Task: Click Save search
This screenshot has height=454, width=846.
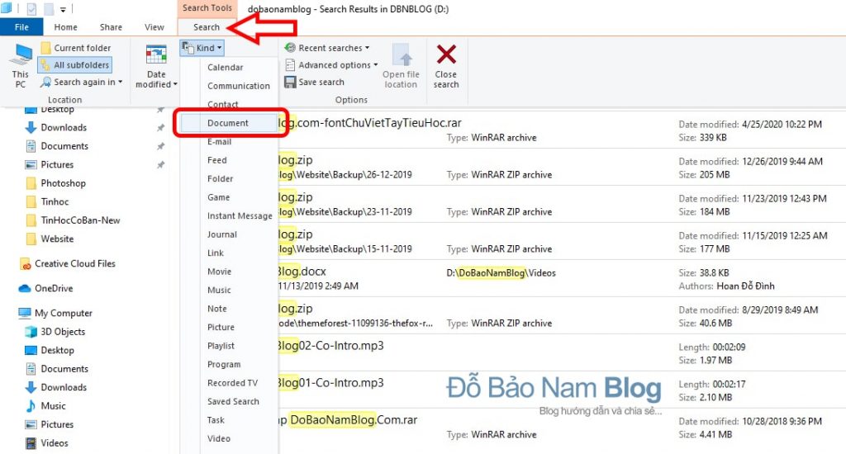Action: pyautogui.click(x=314, y=82)
